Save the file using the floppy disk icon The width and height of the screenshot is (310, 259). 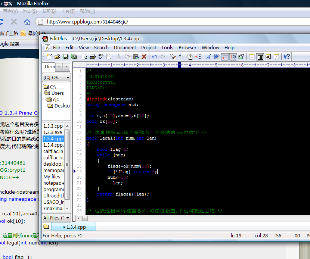(65, 57)
